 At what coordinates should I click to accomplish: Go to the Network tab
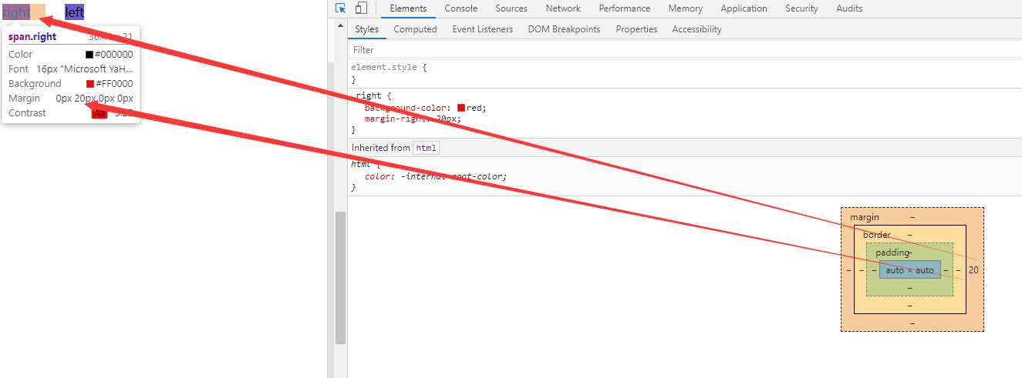[563, 8]
